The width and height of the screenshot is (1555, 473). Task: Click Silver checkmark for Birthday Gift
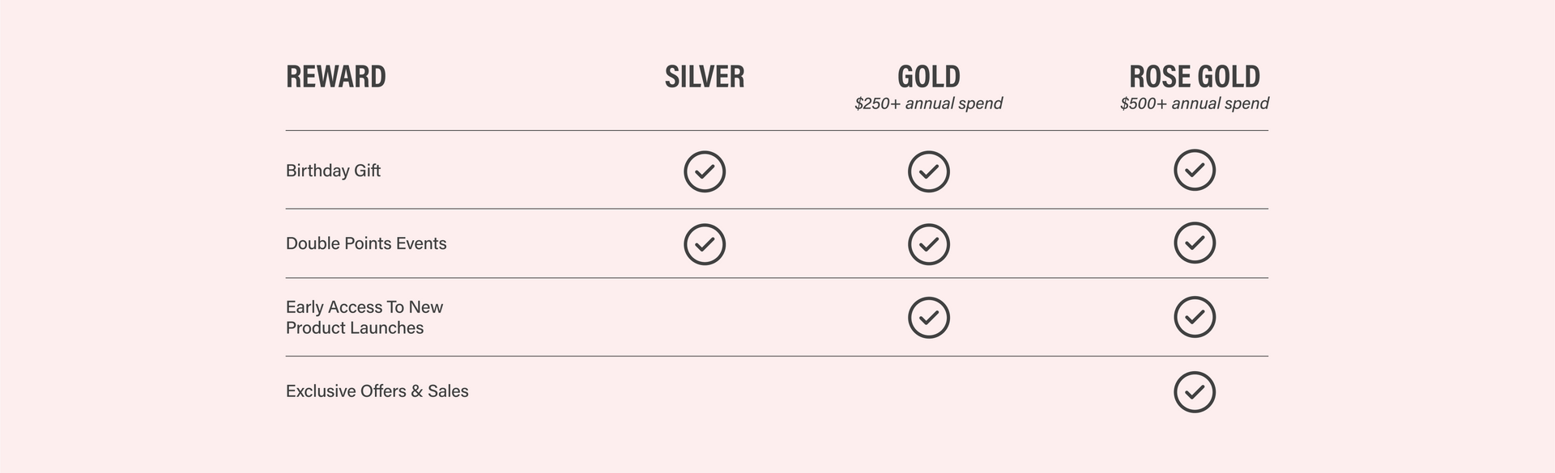[x=705, y=171]
